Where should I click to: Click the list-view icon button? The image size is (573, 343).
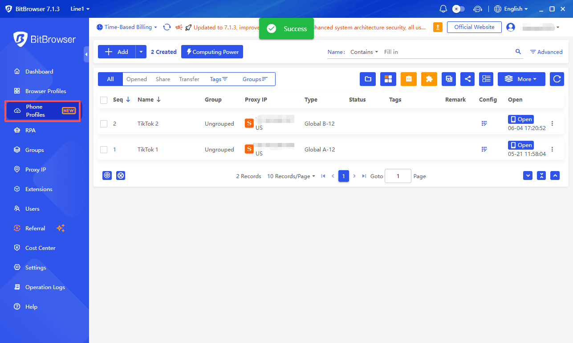[x=486, y=79]
